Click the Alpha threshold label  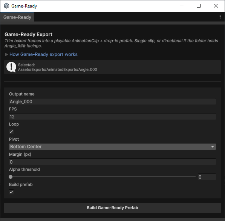pos(24,169)
